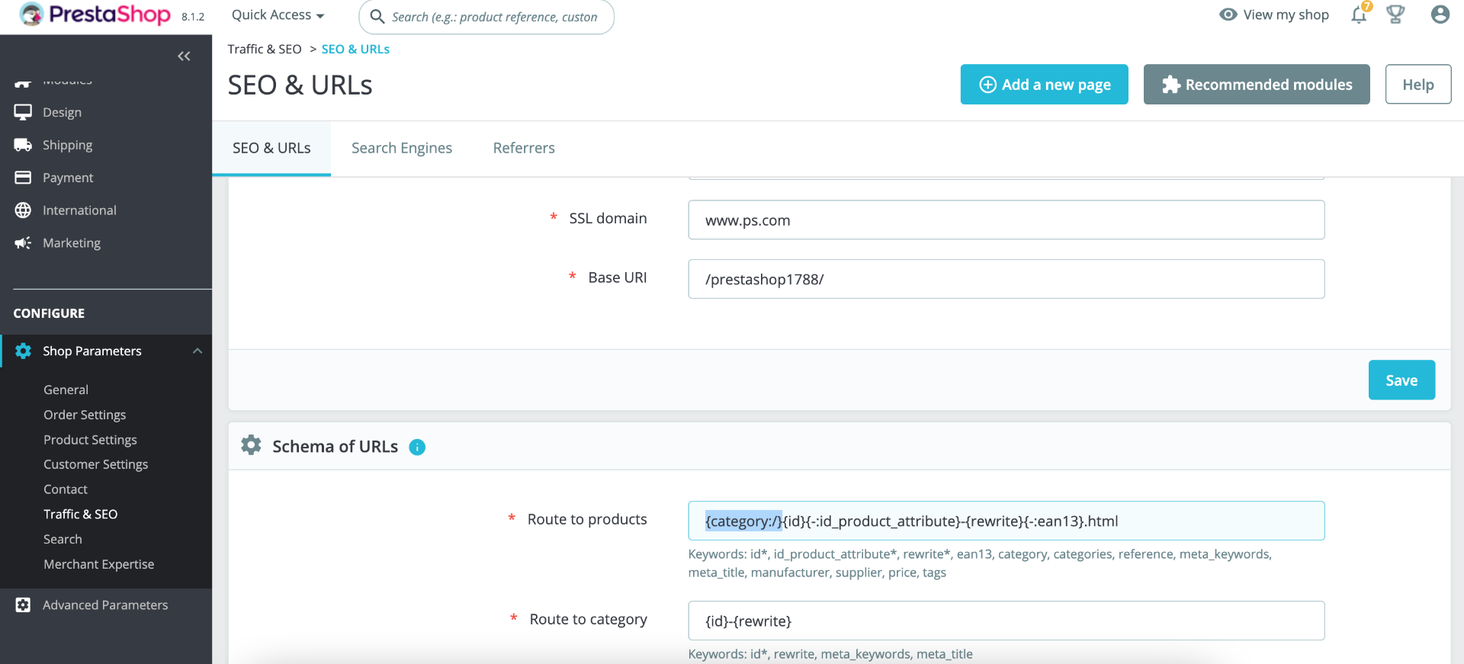Open the Advanced Parameters menu
Viewport: 1464px width, 664px height.
(x=105, y=605)
